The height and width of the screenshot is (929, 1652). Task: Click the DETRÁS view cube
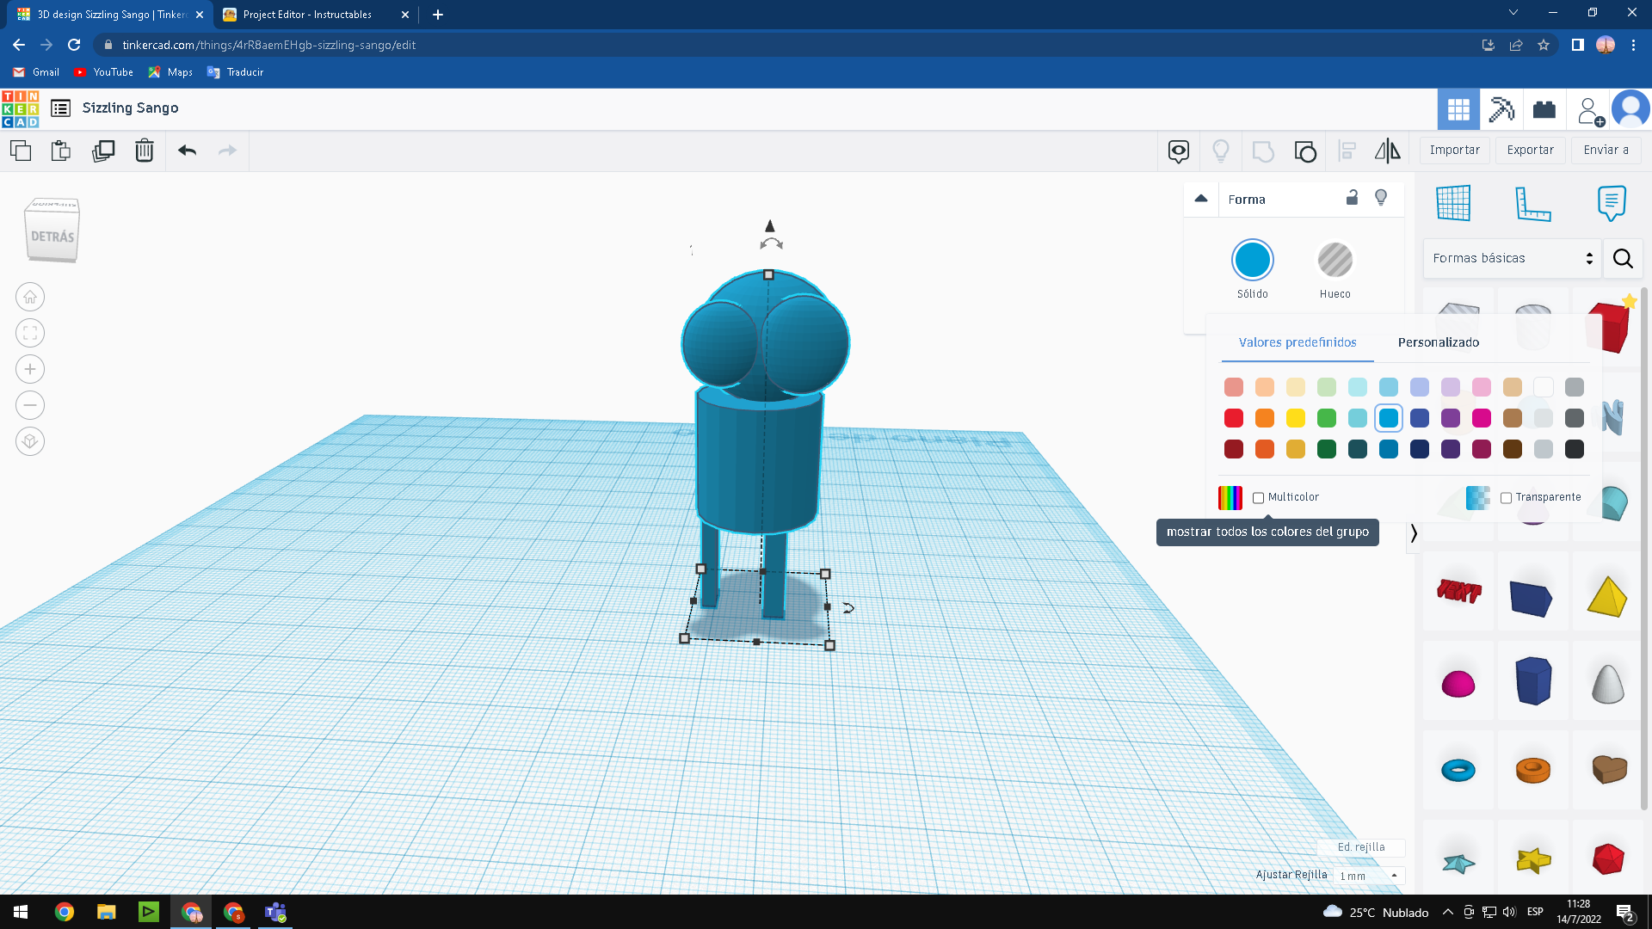(x=52, y=231)
